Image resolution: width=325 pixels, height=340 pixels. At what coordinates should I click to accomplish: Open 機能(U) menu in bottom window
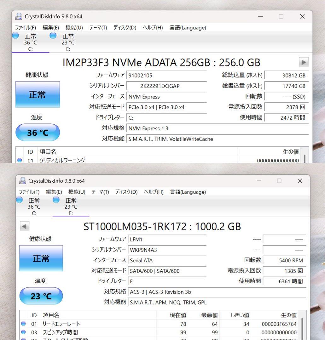[77, 192]
